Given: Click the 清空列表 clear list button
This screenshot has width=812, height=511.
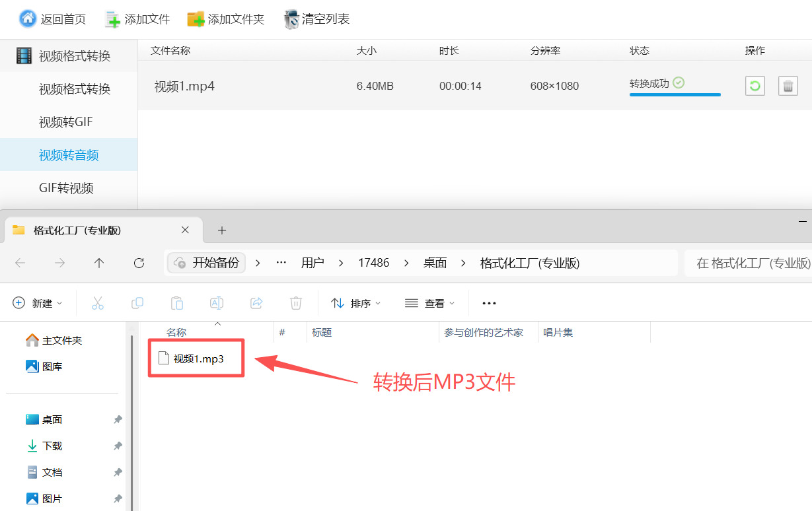Looking at the screenshot, I should pos(316,19).
